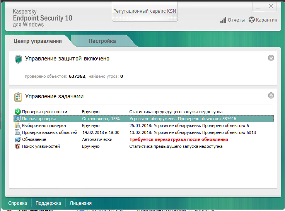Viewport: 285px width, 211px height.
Task: Click the integrity check green checkmark icon
Action: pos(18,112)
